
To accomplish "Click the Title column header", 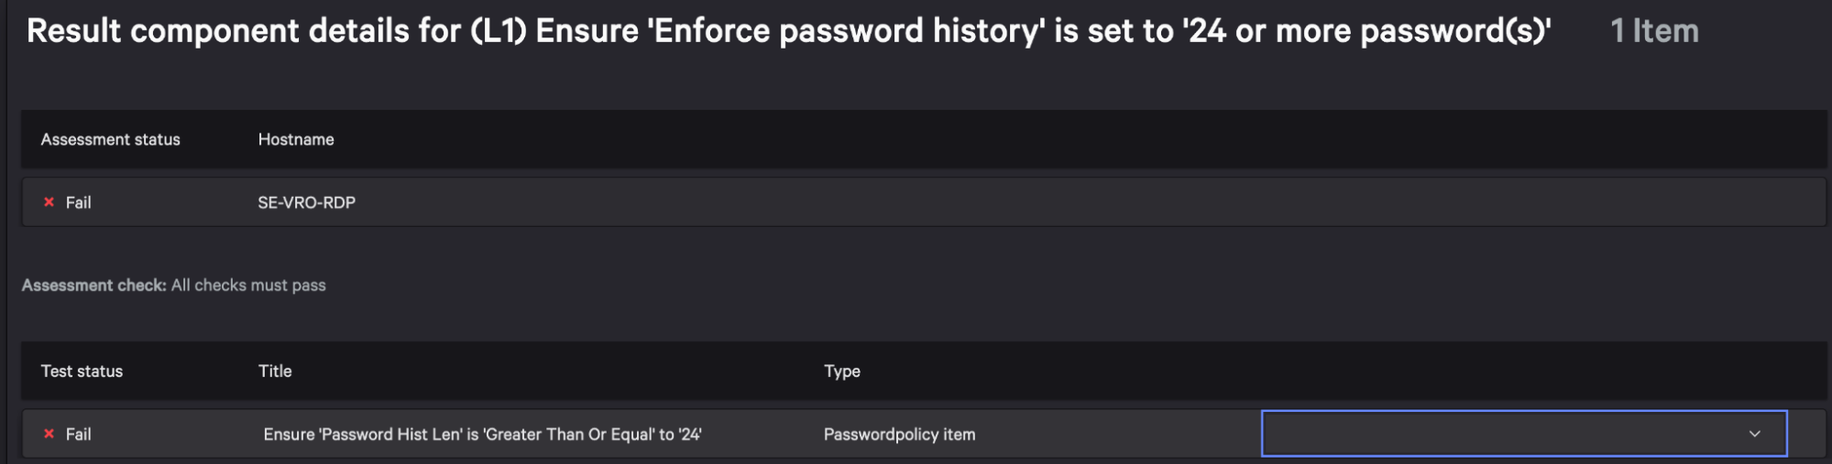I will (x=275, y=371).
